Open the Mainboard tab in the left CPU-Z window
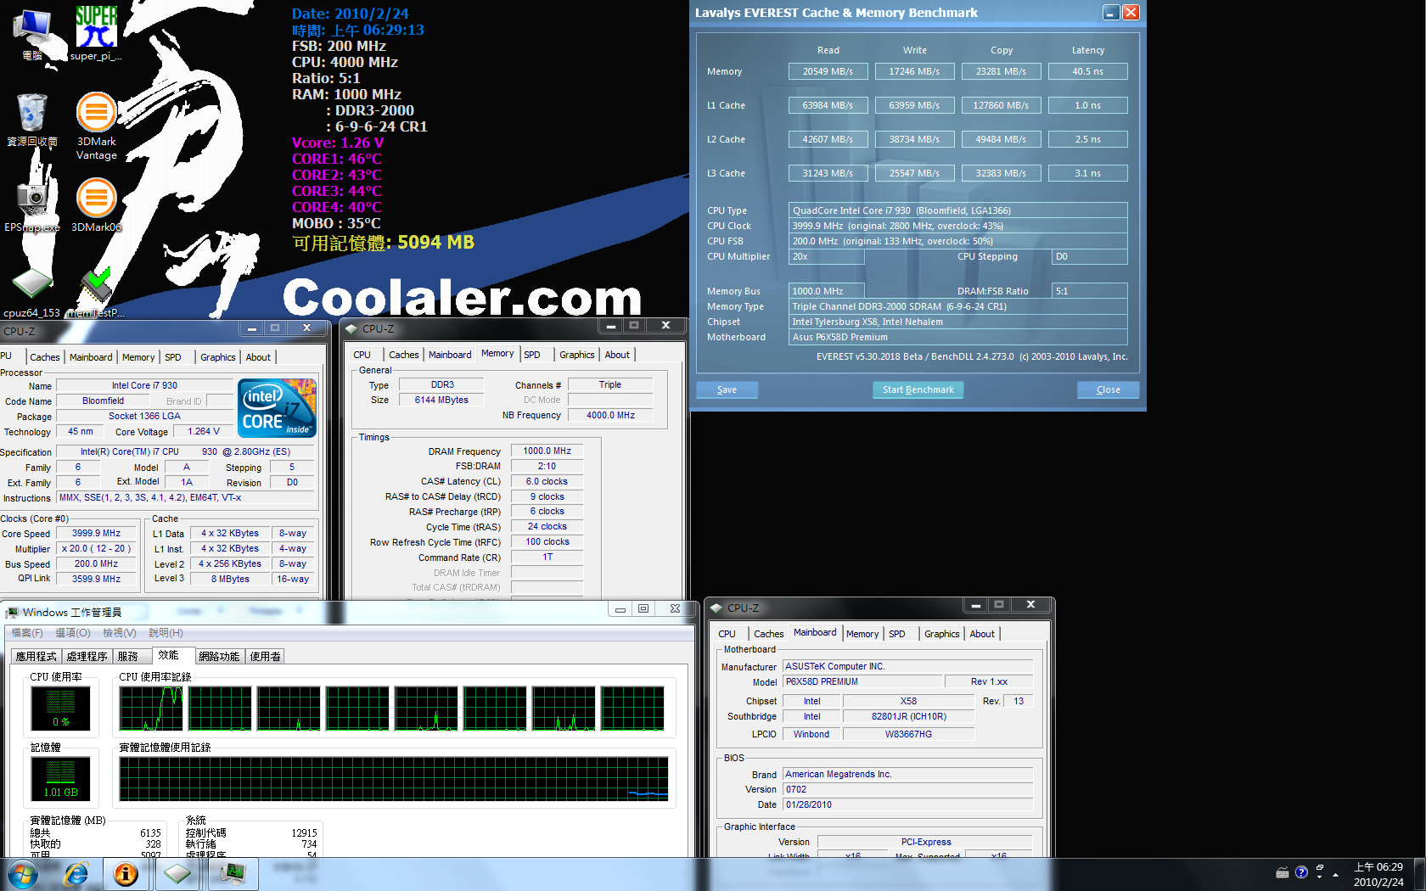 pyautogui.click(x=91, y=357)
